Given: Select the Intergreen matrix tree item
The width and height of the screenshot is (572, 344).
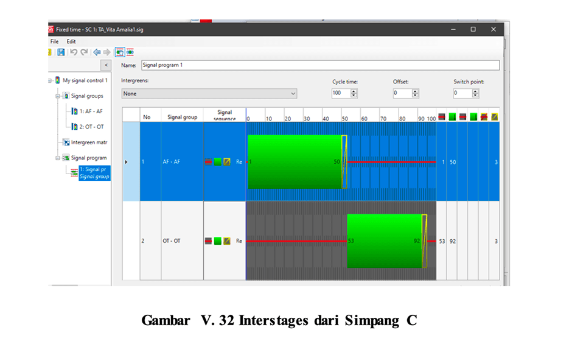Looking at the screenshot, I should click(88, 142).
